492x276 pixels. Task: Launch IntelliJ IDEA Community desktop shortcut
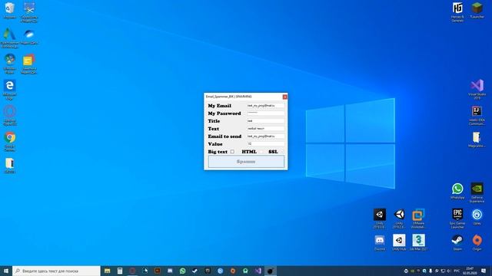(477, 115)
